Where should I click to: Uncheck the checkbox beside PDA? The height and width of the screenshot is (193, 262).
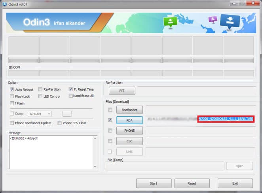pyautogui.click(x=110, y=120)
